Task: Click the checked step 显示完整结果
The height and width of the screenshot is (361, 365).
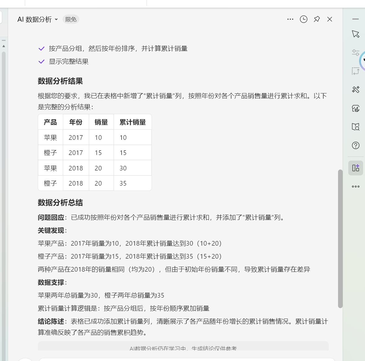Action: [63, 62]
